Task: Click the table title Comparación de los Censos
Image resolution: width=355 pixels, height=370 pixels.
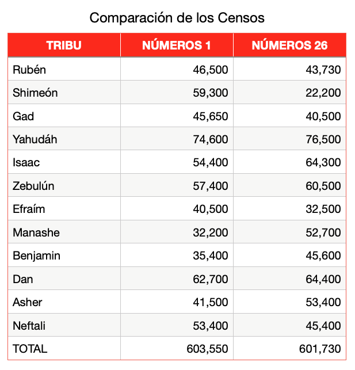Action: click(177, 18)
